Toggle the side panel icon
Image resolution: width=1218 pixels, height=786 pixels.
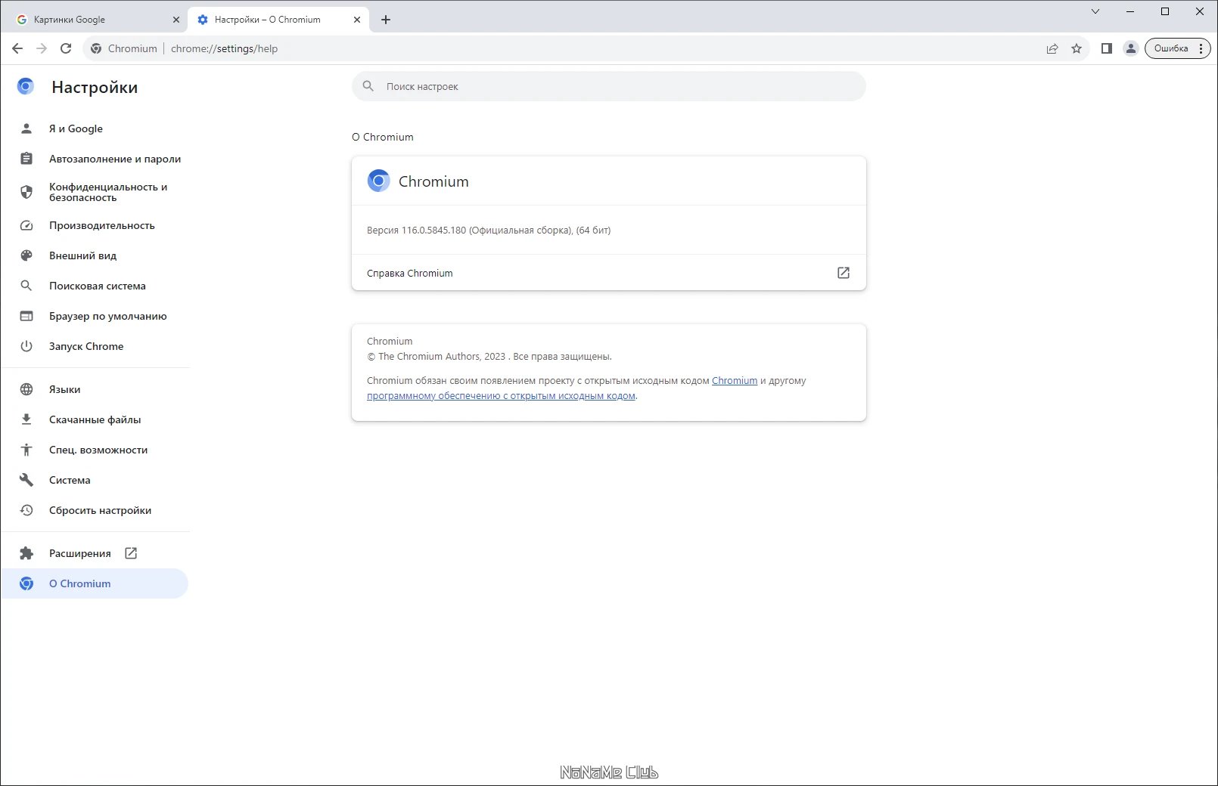click(x=1106, y=48)
